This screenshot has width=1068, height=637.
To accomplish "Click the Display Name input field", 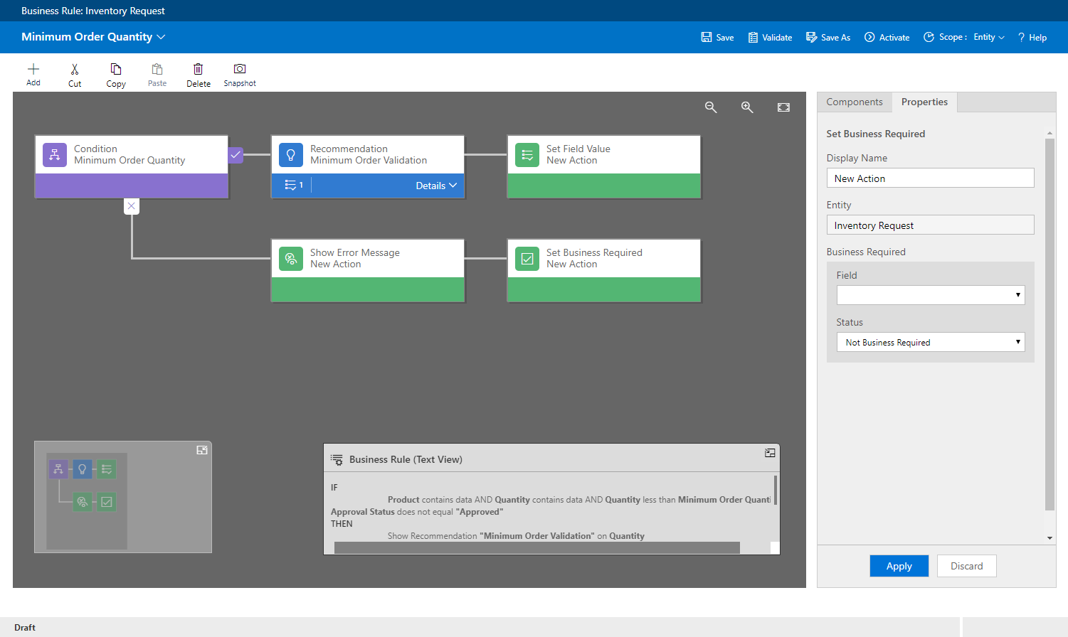I will pyautogui.click(x=930, y=178).
